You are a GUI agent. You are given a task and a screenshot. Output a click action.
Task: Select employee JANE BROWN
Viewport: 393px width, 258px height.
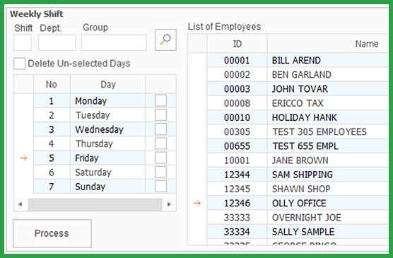[328, 160]
